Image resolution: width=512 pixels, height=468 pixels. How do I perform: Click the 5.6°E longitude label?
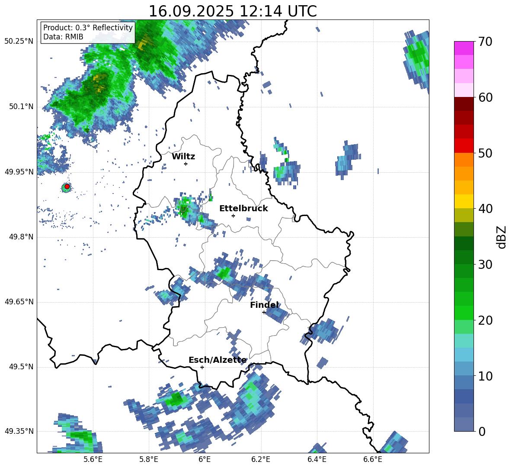coord(93,459)
